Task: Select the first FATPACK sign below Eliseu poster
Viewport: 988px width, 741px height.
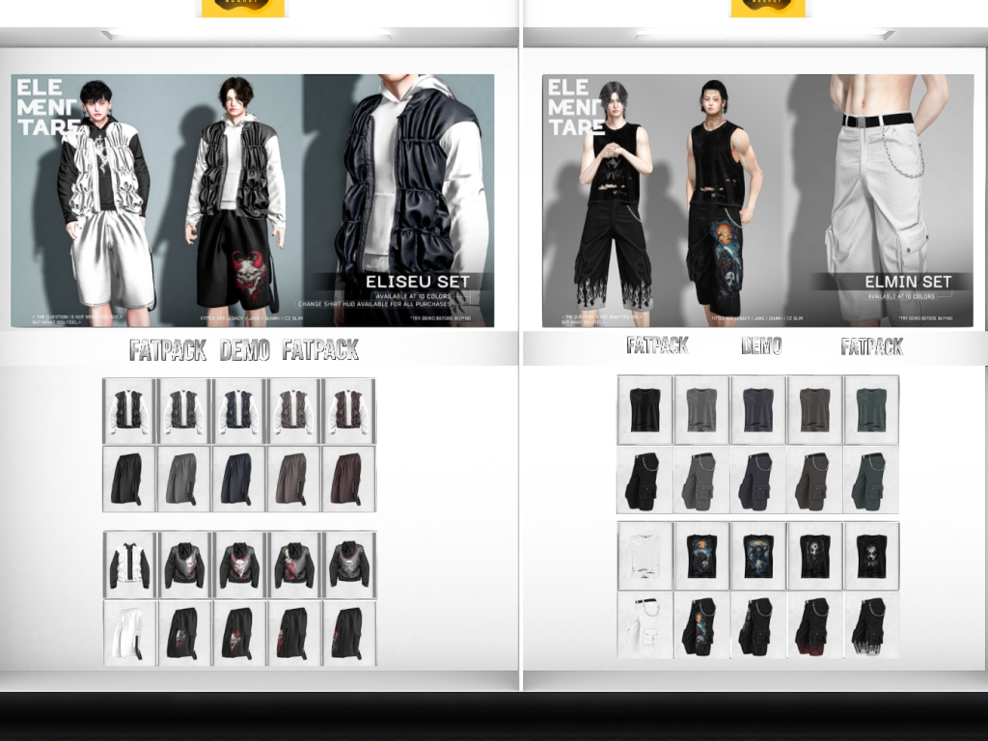Action: [x=168, y=350]
